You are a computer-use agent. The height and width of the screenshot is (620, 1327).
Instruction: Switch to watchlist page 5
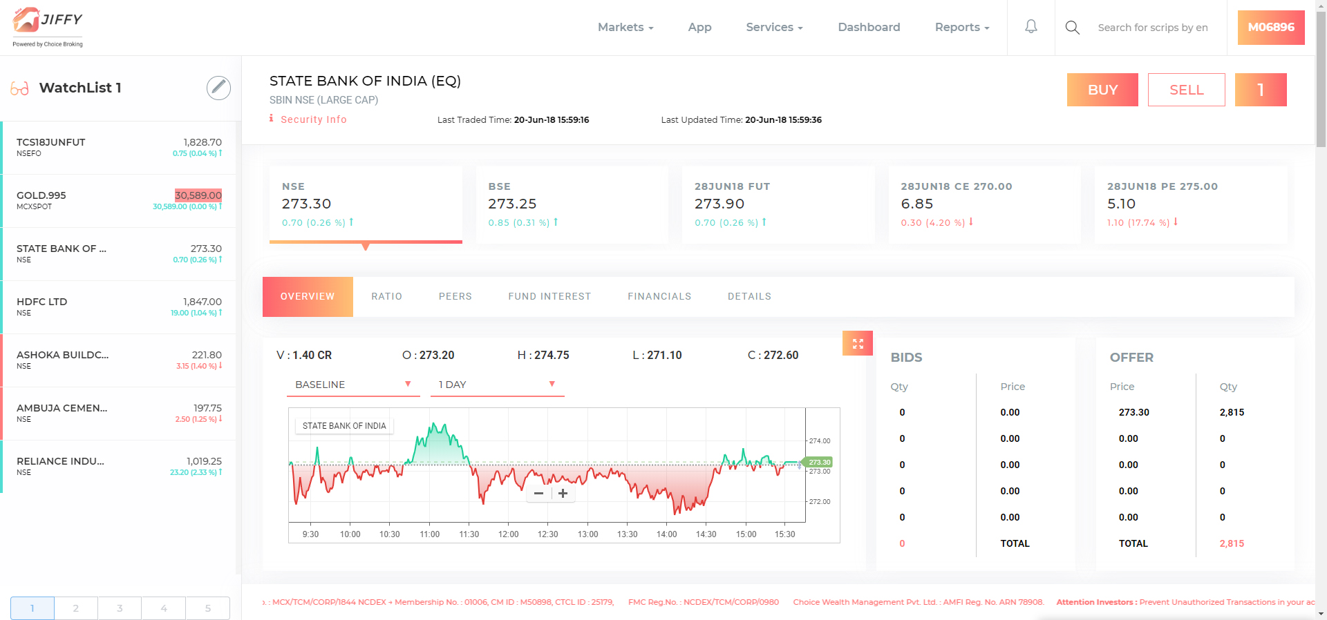[207, 608]
